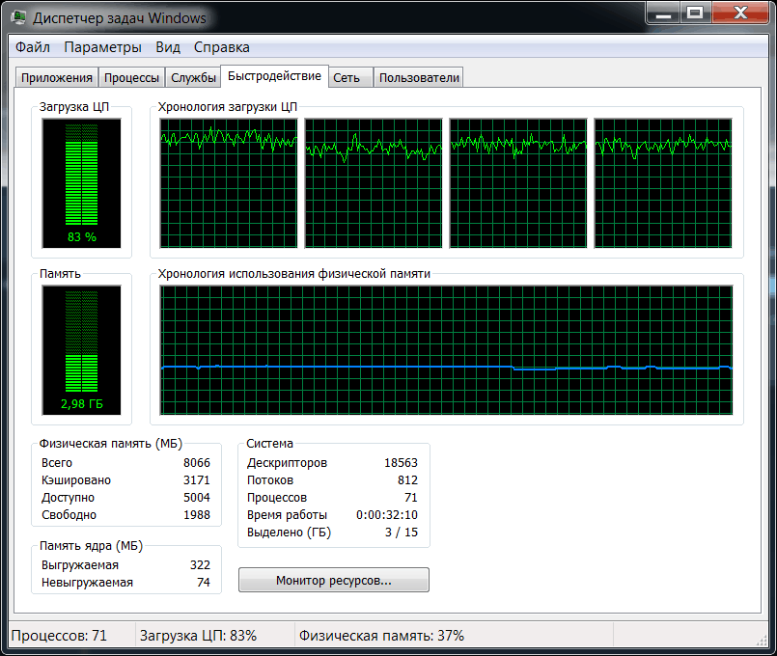This screenshot has height=656, width=777.
Task: Open the Справка menu
Action: pos(223,46)
